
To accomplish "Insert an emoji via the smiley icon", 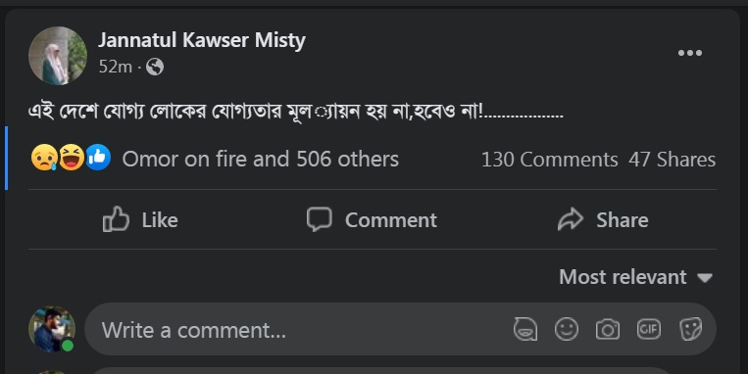I will tap(567, 329).
